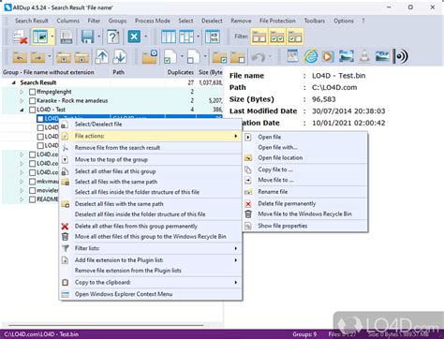444x339 pixels.
Task: Click the previous group folder arrow icon
Action: point(20,57)
